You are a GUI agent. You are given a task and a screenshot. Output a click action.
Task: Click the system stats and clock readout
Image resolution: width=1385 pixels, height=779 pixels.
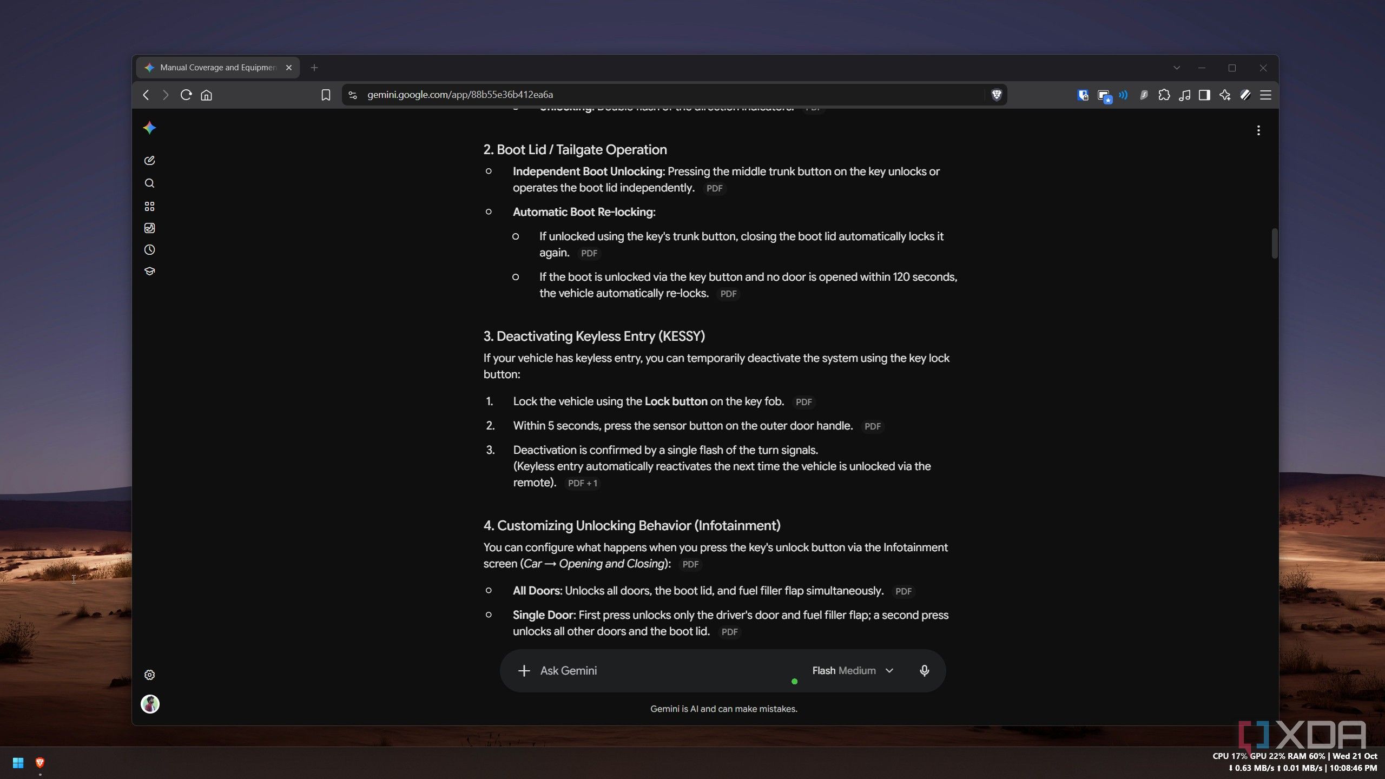(x=1294, y=762)
